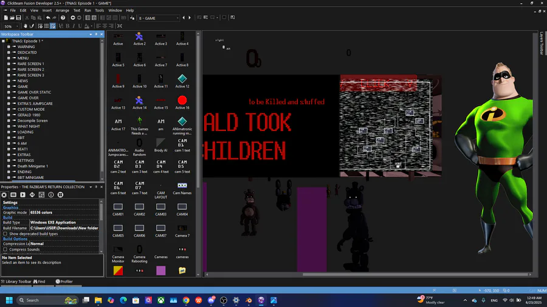Toggle Show deprecated build types checkbox
The image size is (547, 307).
point(5,234)
